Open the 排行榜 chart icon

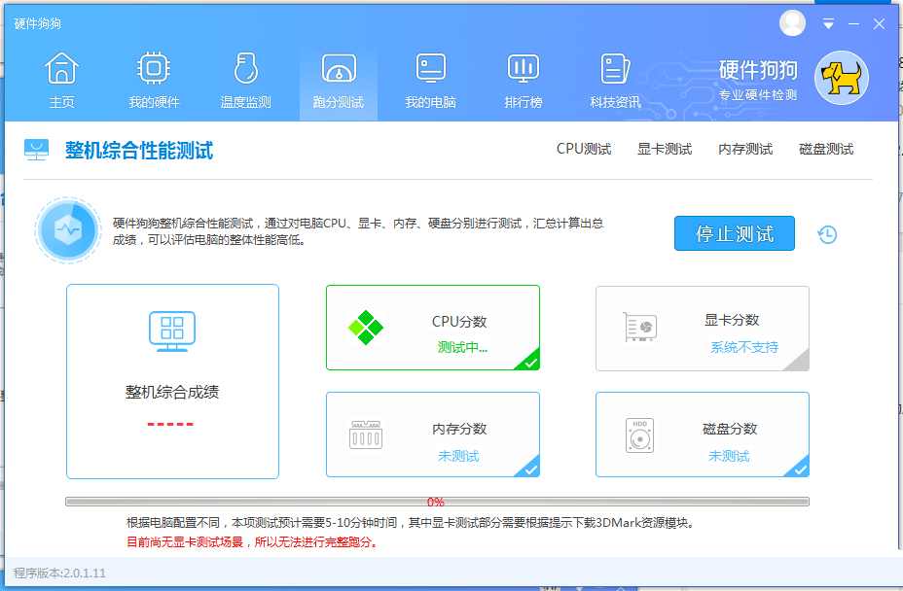click(523, 68)
